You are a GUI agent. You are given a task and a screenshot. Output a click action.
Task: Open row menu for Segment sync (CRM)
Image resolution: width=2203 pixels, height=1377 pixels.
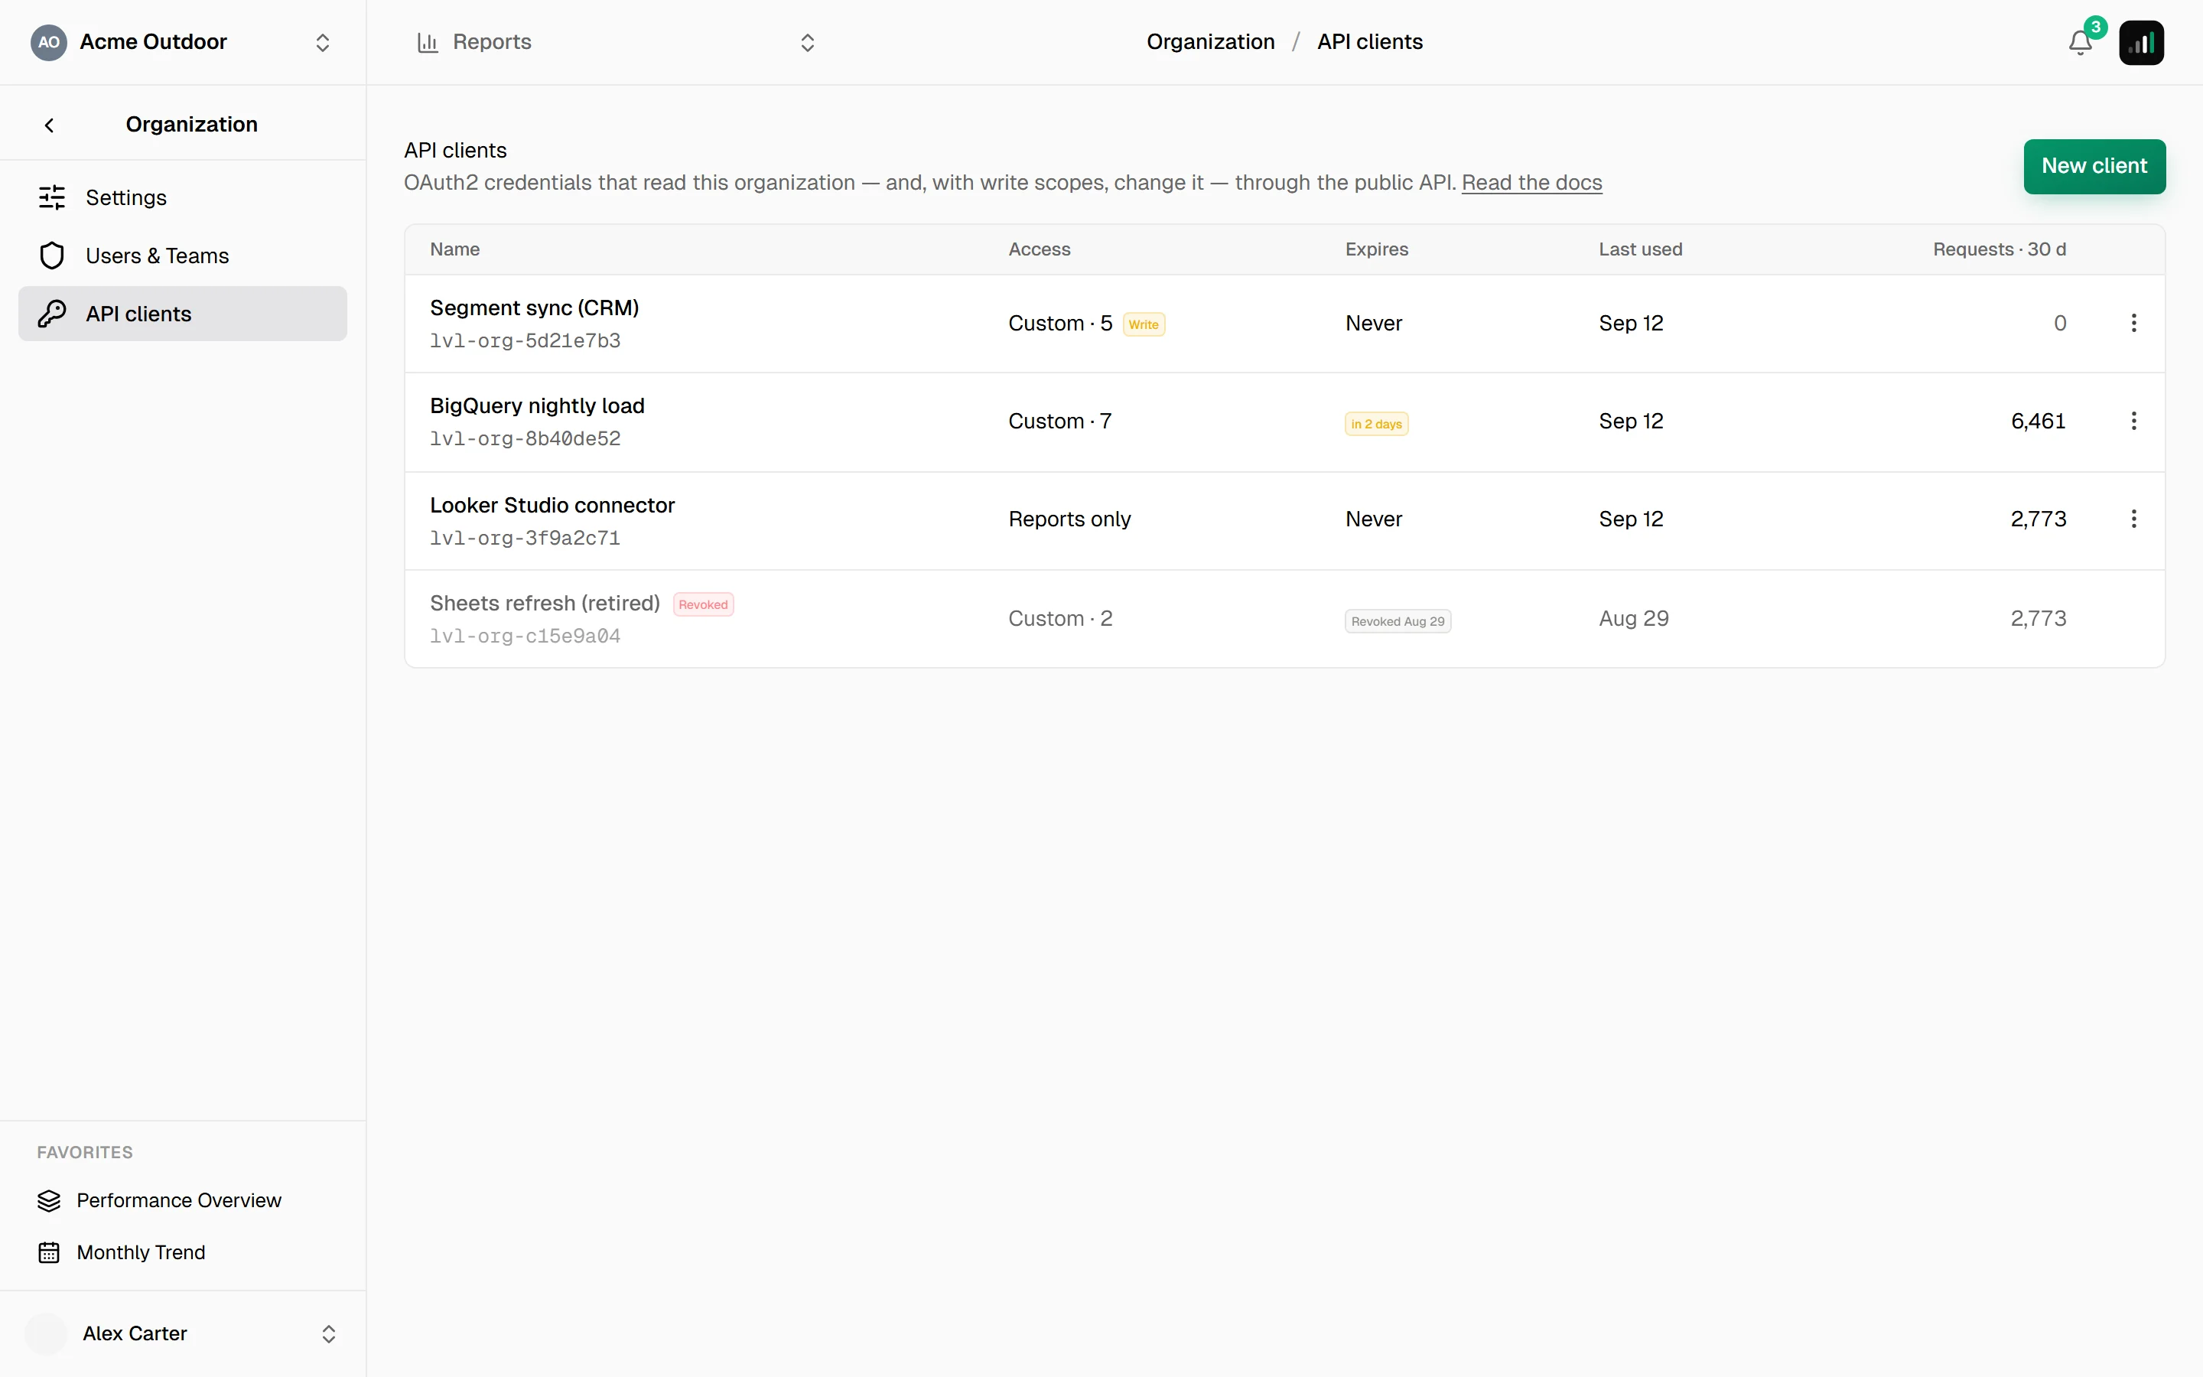[x=2134, y=324]
